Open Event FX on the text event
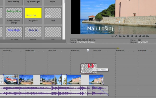The height and width of the screenshot is (98, 156). click(x=90, y=71)
